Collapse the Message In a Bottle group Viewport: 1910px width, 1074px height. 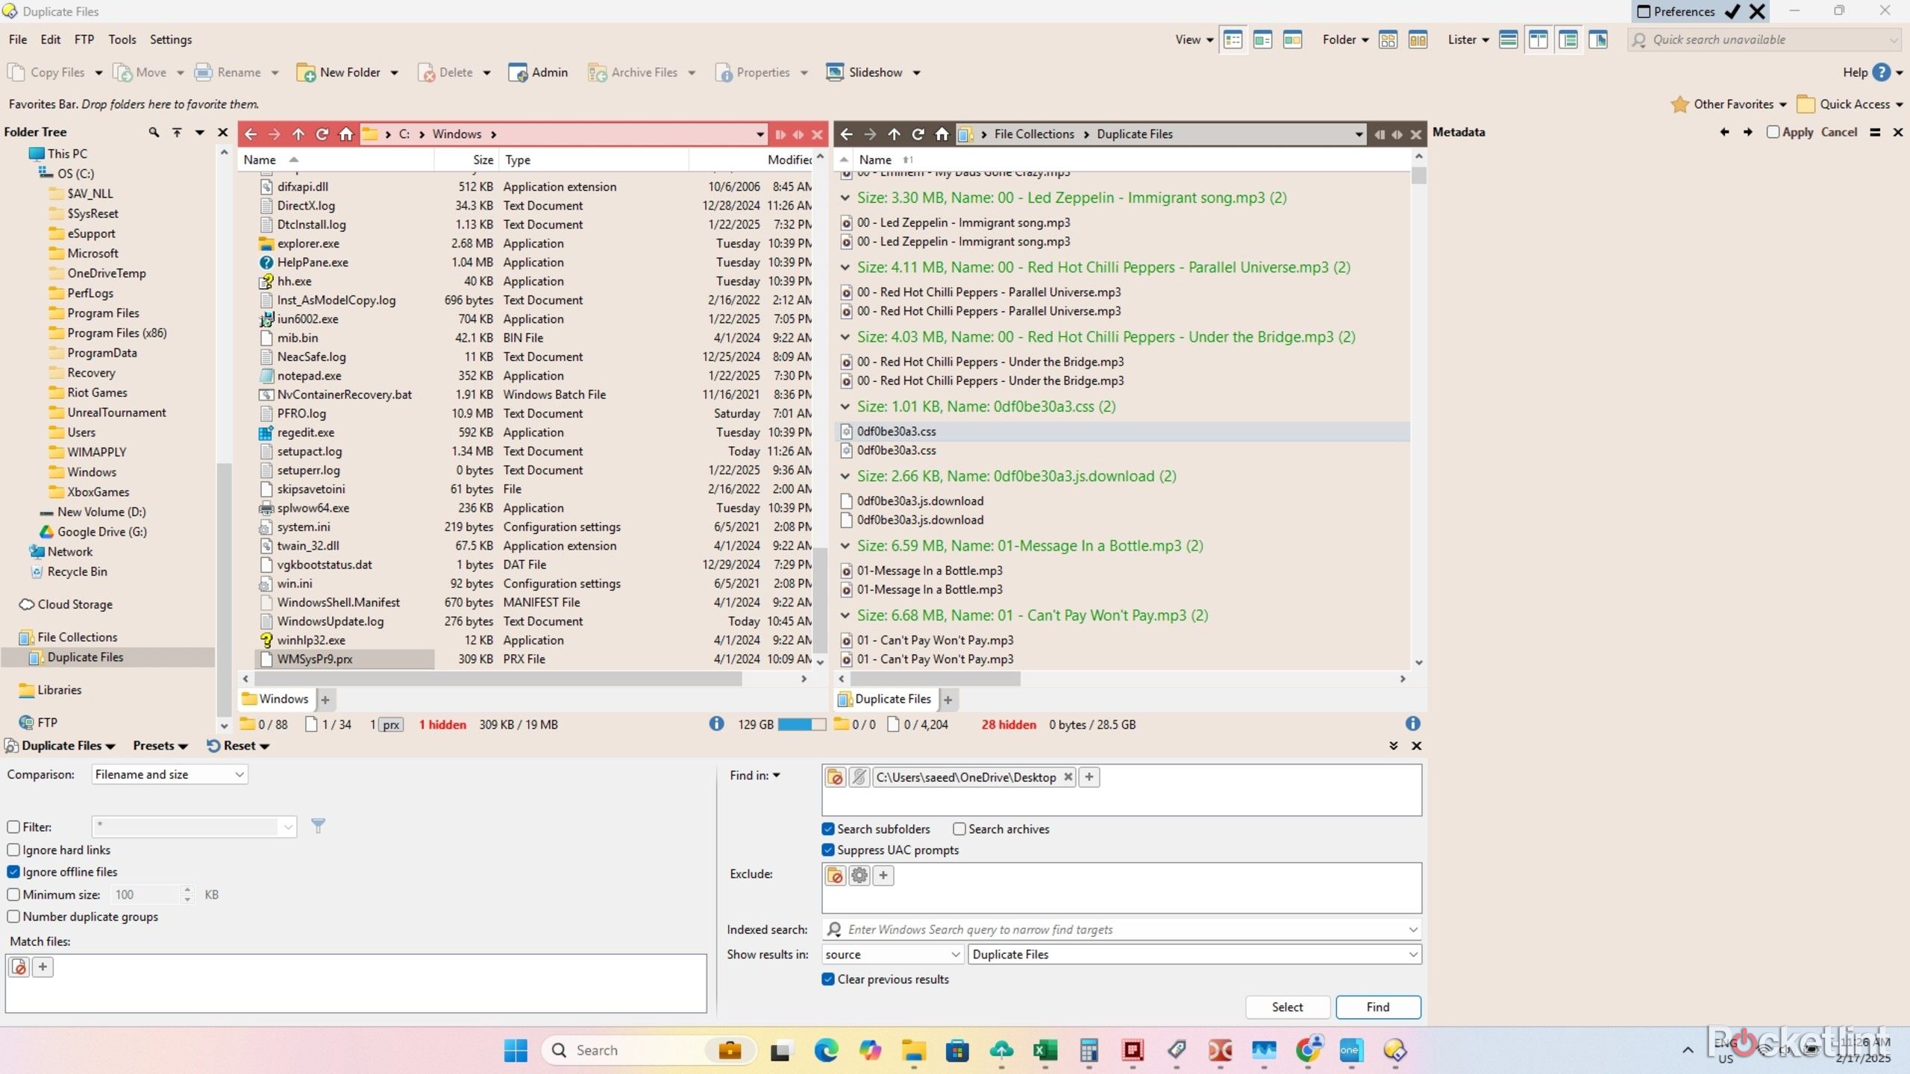[x=845, y=546]
